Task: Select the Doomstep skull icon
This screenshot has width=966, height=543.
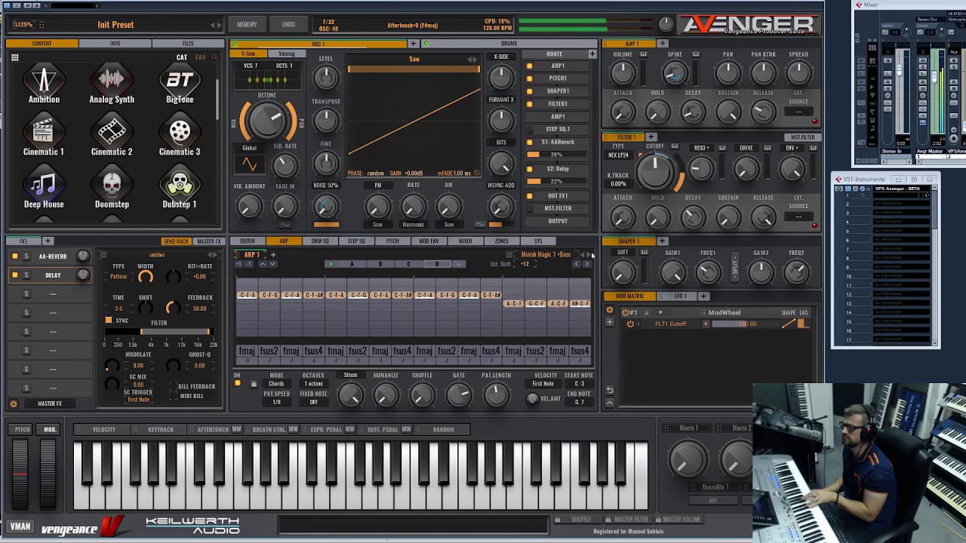Action: coord(112,185)
